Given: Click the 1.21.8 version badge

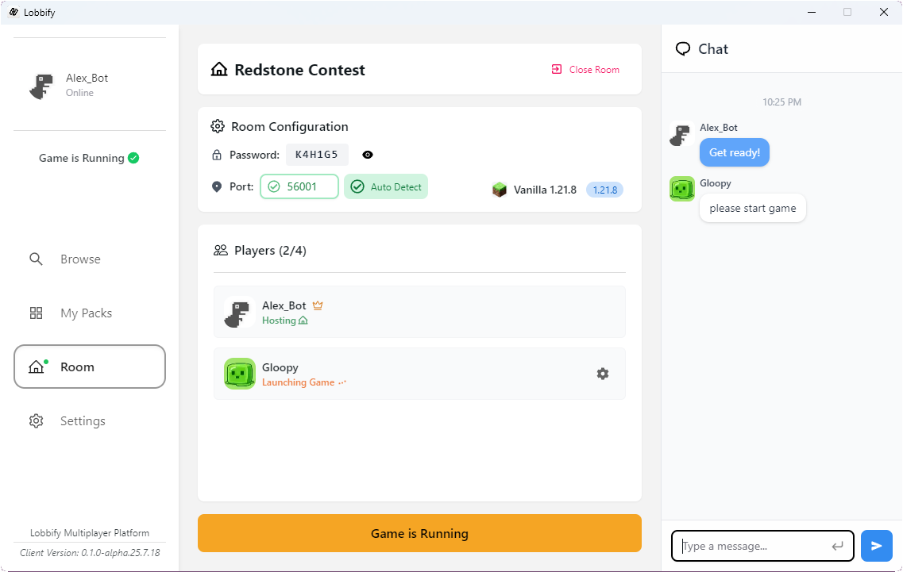Looking at the screenshot, I should pos(604,190).
